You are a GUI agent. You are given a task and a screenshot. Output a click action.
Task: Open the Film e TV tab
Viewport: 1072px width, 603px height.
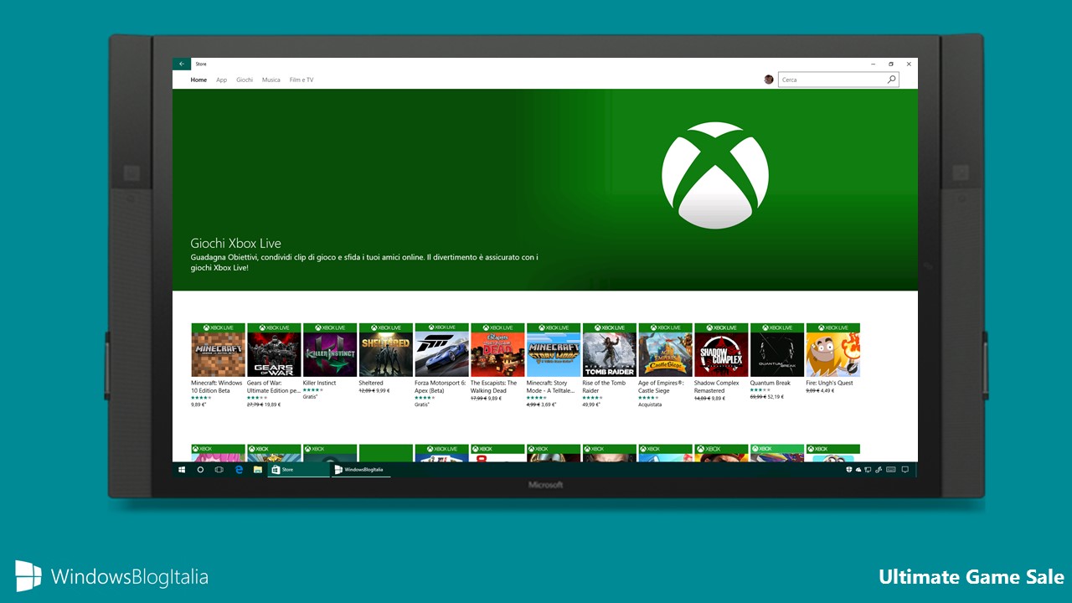tap(301, 80)
